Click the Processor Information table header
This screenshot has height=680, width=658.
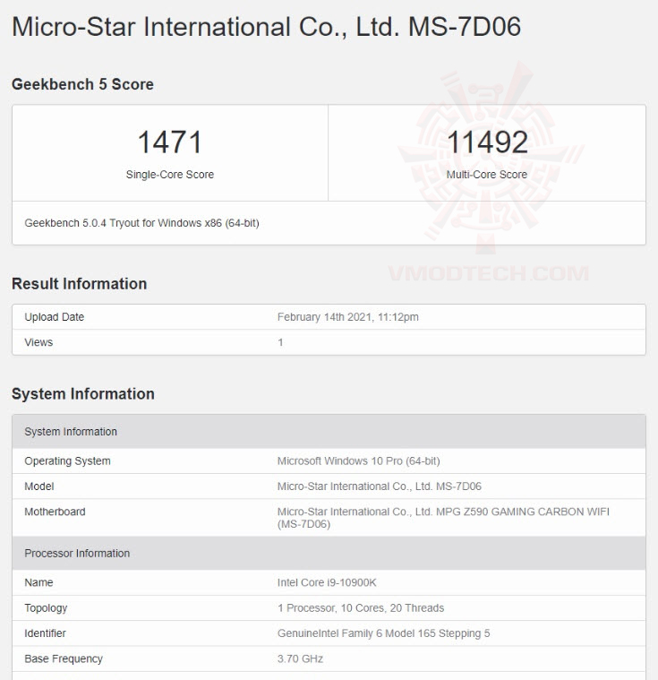click(x=329, y=554)
